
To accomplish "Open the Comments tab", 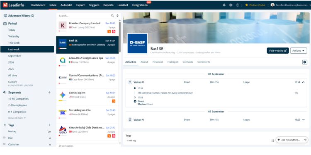I will [204, 62].
